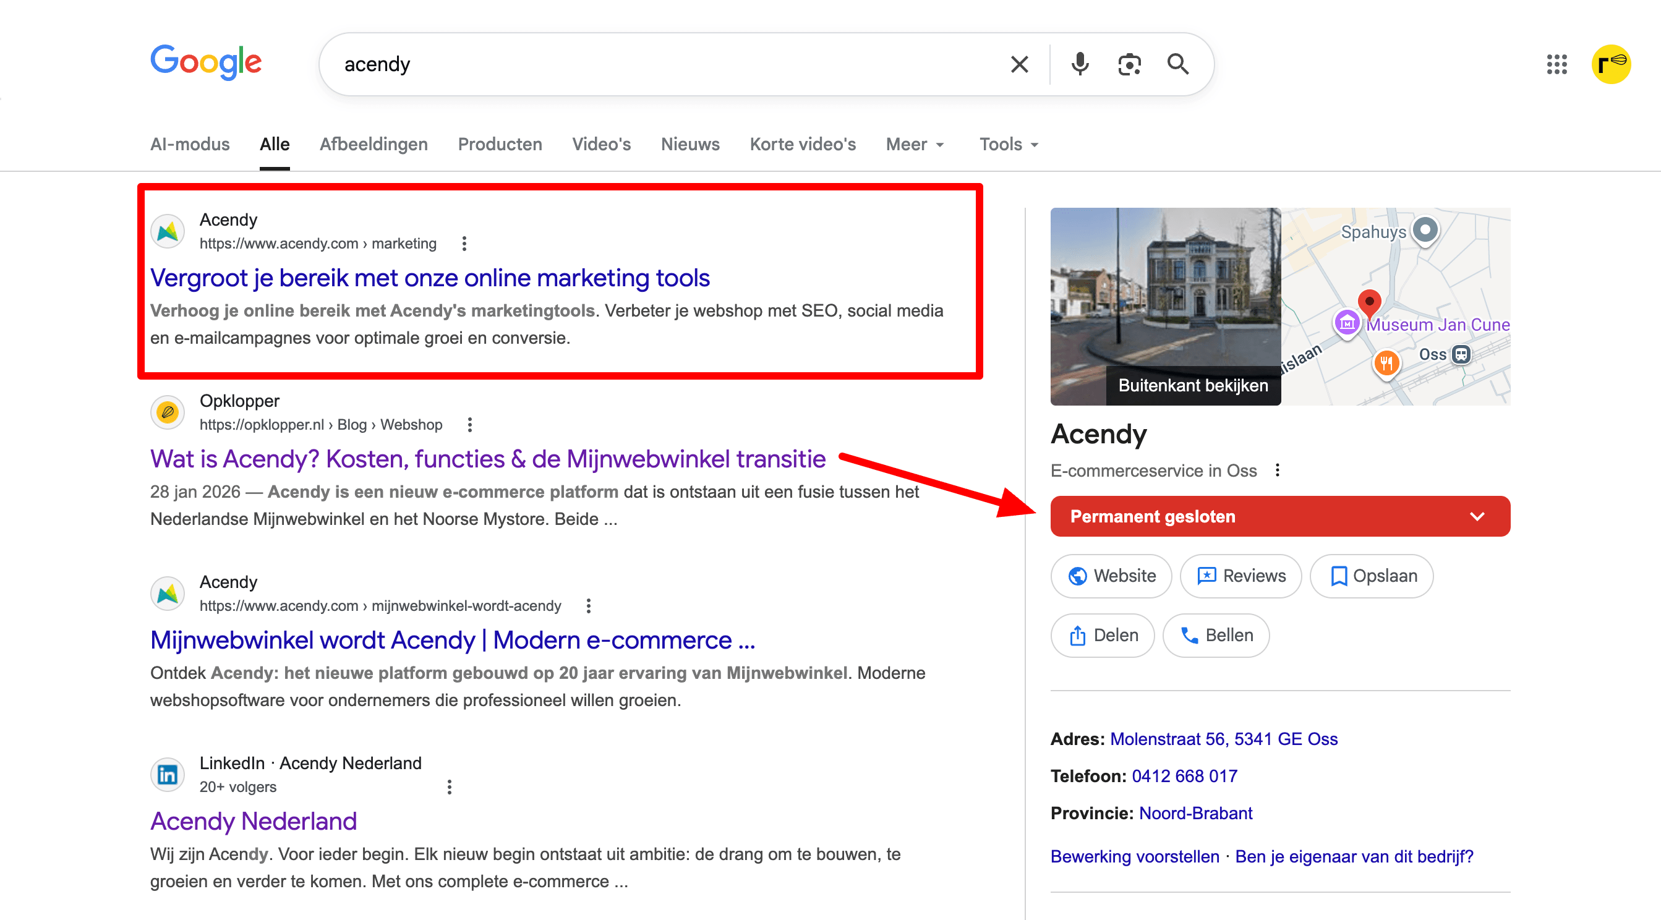Click the acendy.com › marketing URL text
The height and width of the screenshot is (920, 1661).
318,244
